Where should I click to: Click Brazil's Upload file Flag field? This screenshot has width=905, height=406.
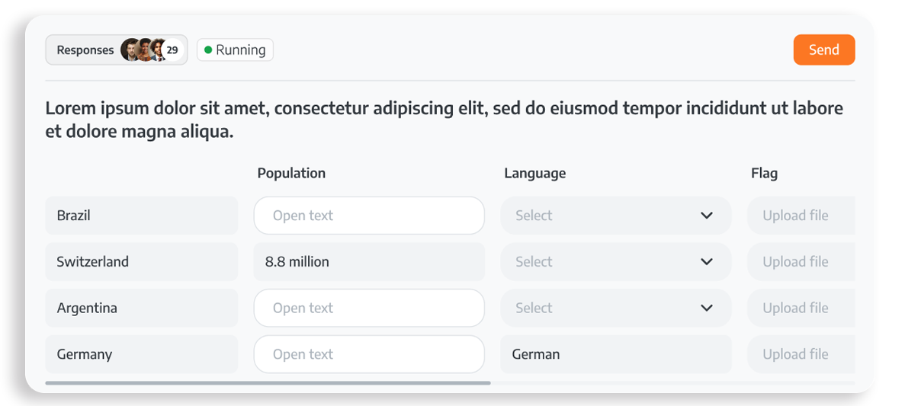(801, 216)
